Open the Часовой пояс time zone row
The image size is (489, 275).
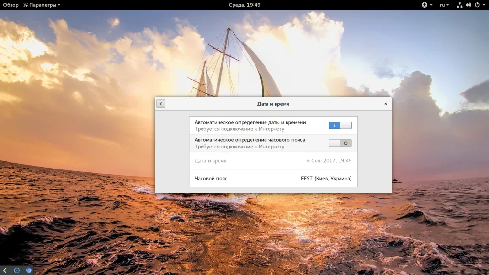273,179
